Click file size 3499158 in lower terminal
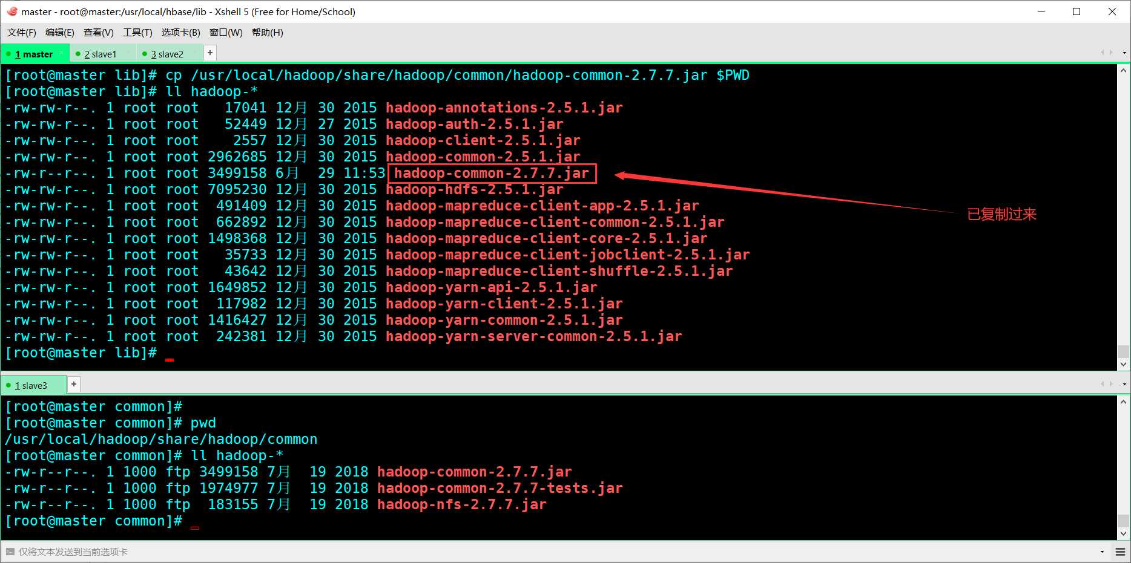This screenshot has width=1131, height=563. pyautogui.click(x=229, y=472)
